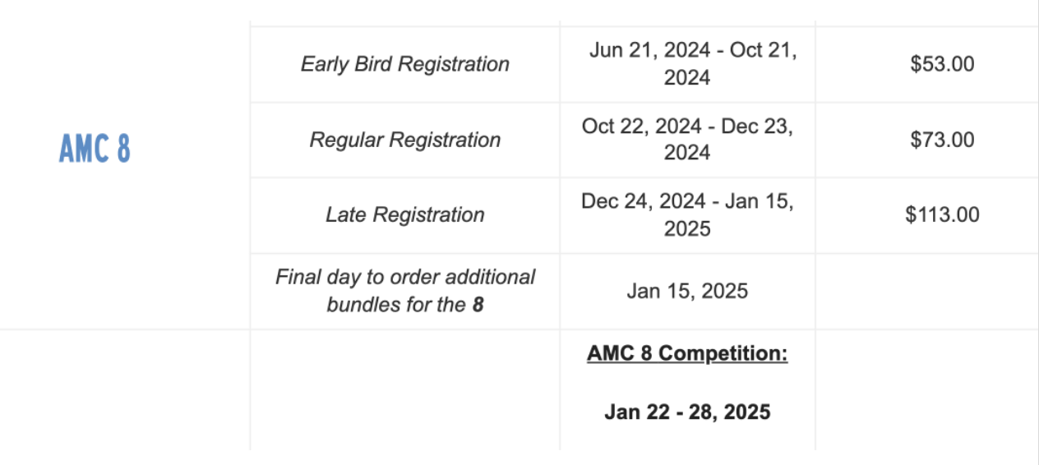Click the $113.00 late registration price
Viewport: 1039px width, 465px height.
point(942,215)
